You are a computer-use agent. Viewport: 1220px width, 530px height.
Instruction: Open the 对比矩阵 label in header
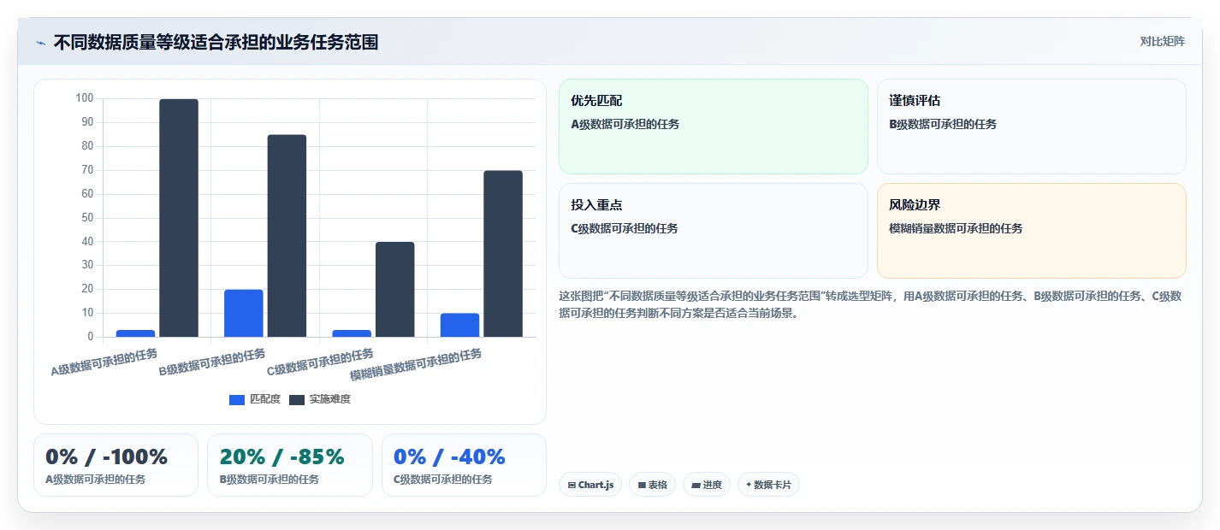(x=1162, y=41)
